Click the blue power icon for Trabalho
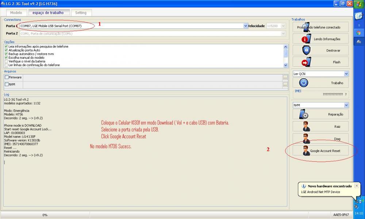The height and width of the screenshot is (219, 365). tap(304, 82)
